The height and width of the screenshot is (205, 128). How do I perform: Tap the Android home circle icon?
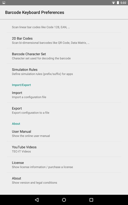[x=64, y=200]
